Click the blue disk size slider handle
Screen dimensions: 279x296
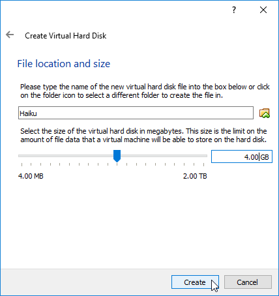(x=117, y=156)
